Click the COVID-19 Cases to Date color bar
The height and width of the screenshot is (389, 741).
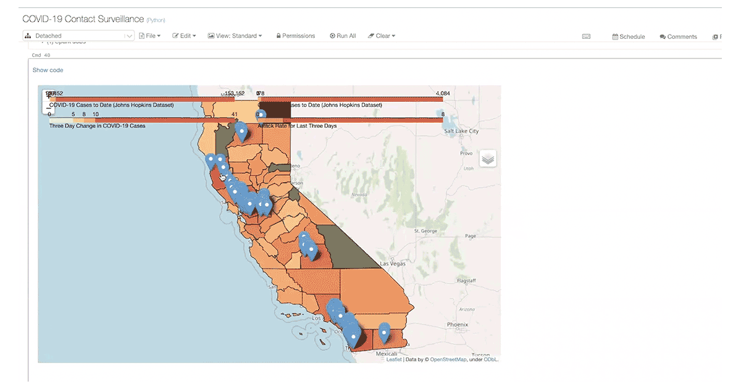point(142,98)
